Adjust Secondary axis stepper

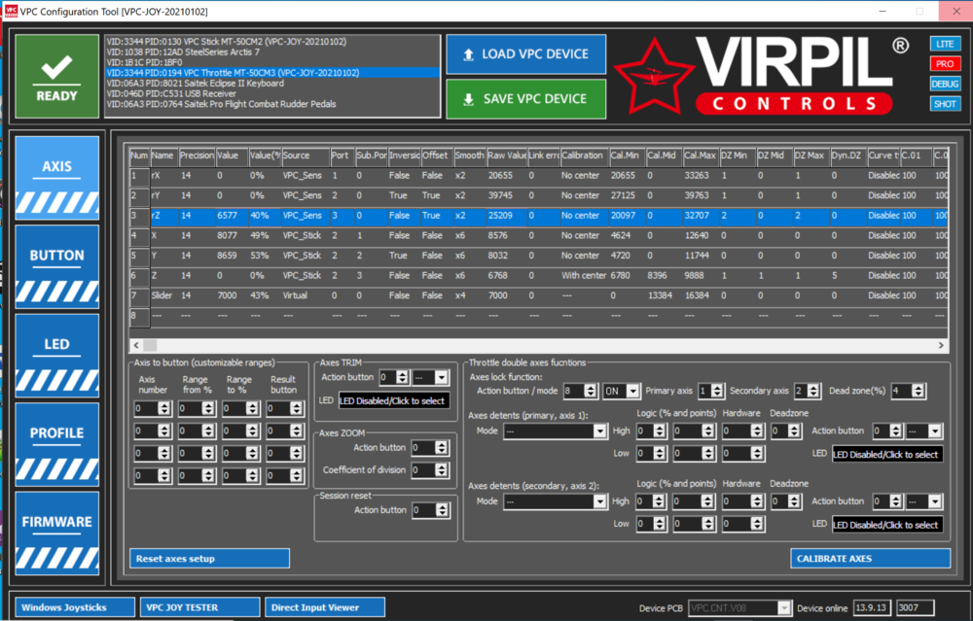tap(813, 391)
